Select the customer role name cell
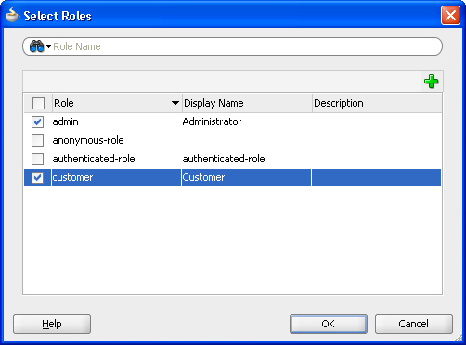This screenshot has width=466, height=345. [x=116, y=177]
